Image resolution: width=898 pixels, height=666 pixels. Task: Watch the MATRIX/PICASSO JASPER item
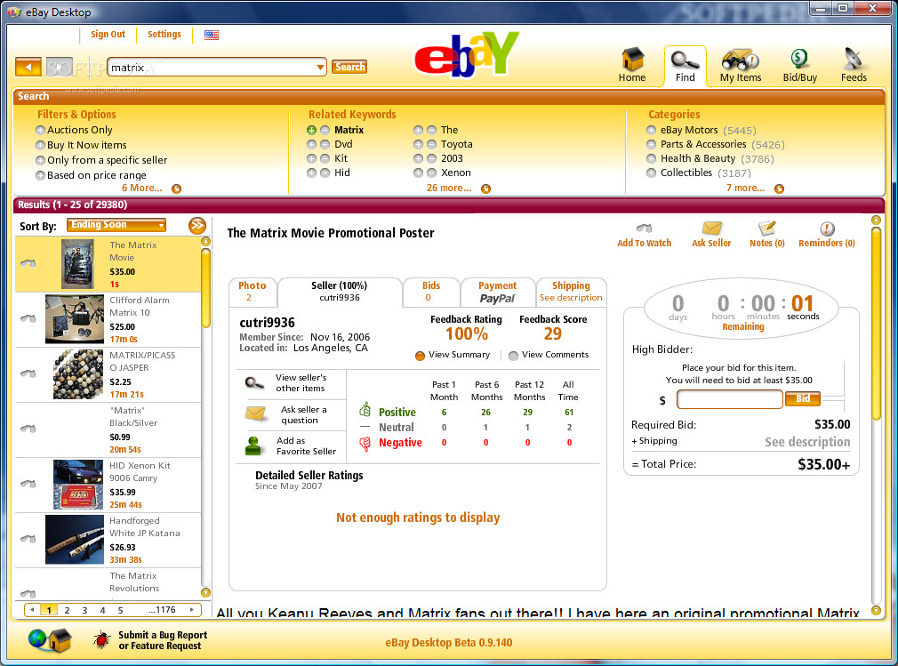28,373
